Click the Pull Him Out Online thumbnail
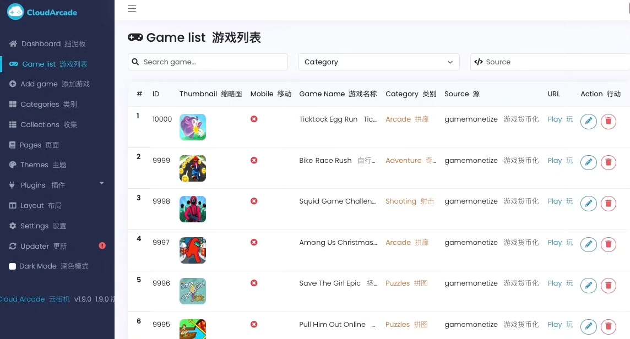Image resolution: width=630 pixels, height=339 pixels. click(x=193, y=329)
